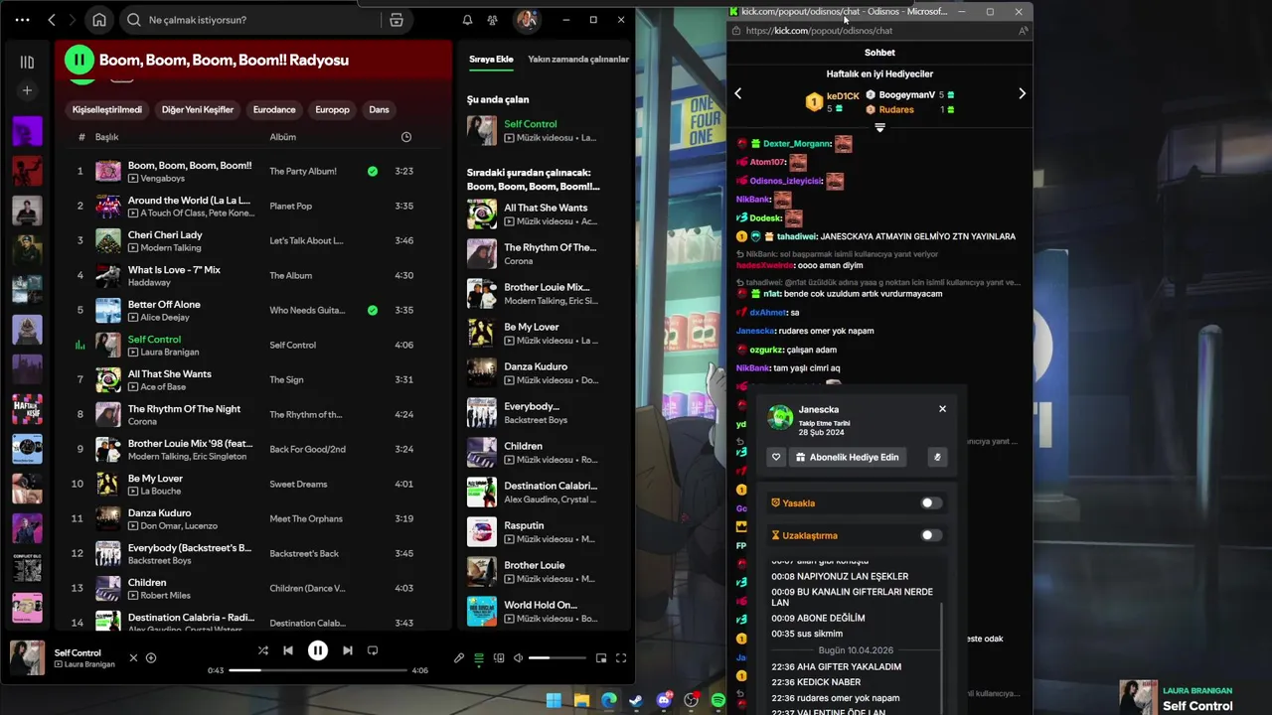Pause playback in bottom player bar
This screenshot has height=715, width=1272.
[318, 650]
